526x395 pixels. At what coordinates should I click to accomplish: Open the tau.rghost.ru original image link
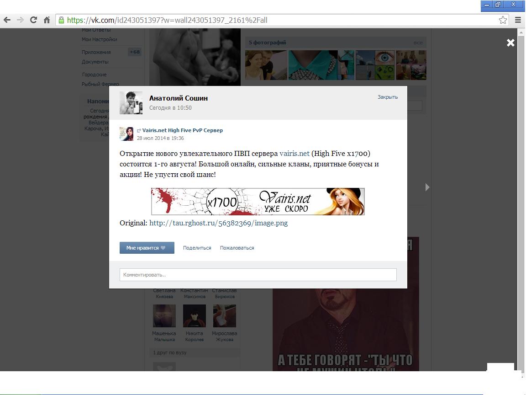click(218, 223)
